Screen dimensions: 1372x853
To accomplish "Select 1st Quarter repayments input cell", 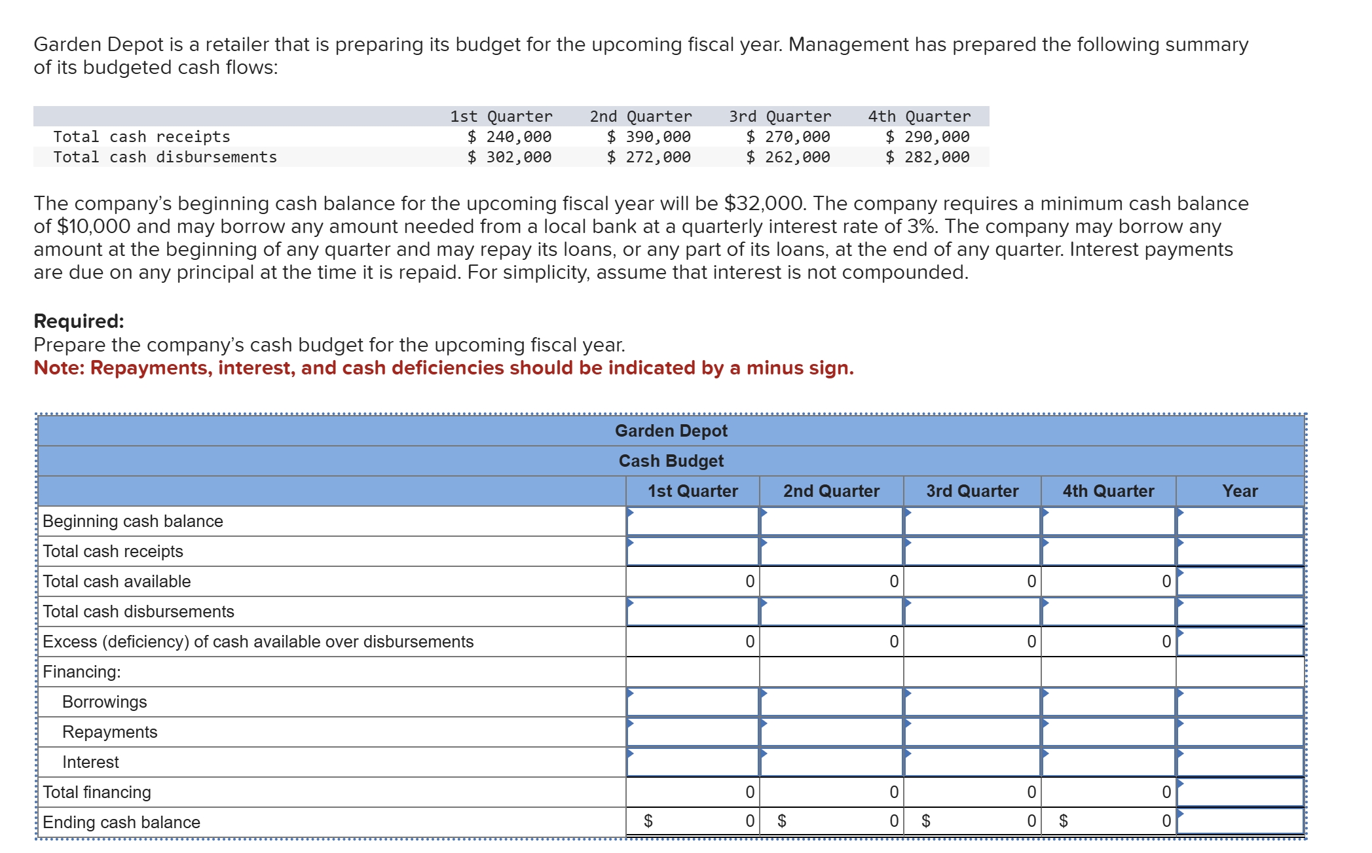I will (x=693, y=733).
